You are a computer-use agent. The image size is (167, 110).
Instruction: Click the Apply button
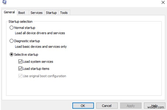[x=130, y=105]
